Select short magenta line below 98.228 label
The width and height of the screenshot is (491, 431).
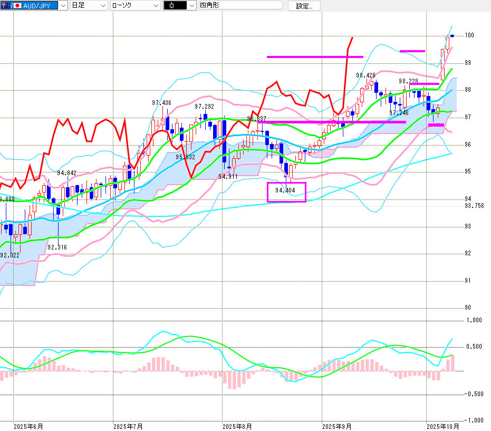423,84
